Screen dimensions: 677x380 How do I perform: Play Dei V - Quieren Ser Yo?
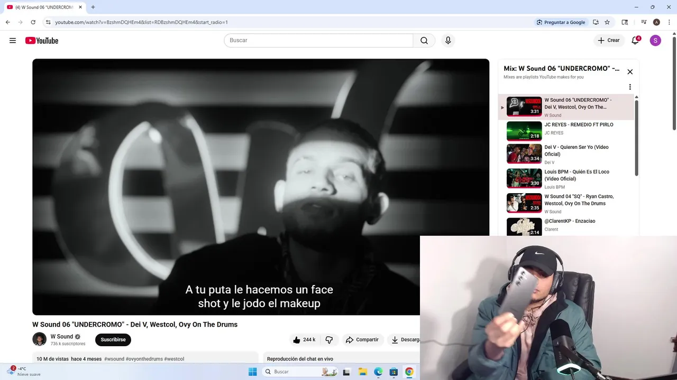pos(566,154)
